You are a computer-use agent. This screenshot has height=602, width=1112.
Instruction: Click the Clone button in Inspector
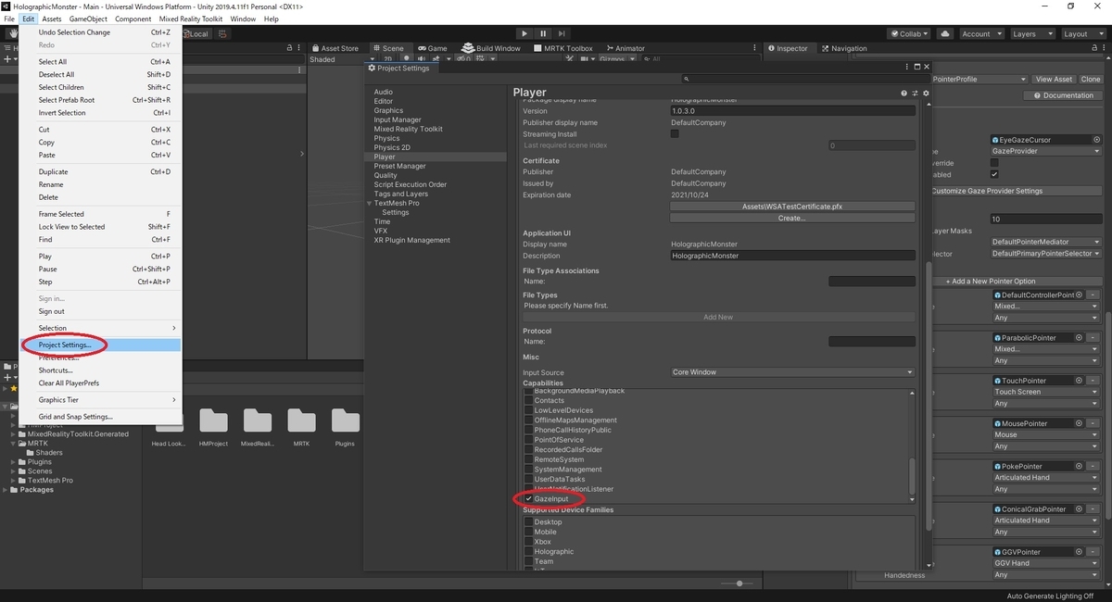pyautogui.click(x=1091, y=80)
